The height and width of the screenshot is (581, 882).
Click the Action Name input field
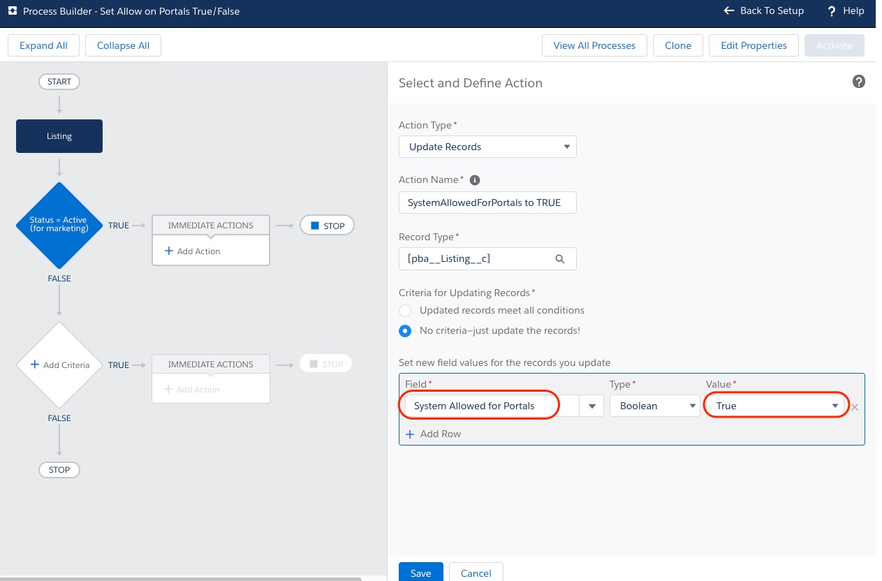tap(487, 202)
